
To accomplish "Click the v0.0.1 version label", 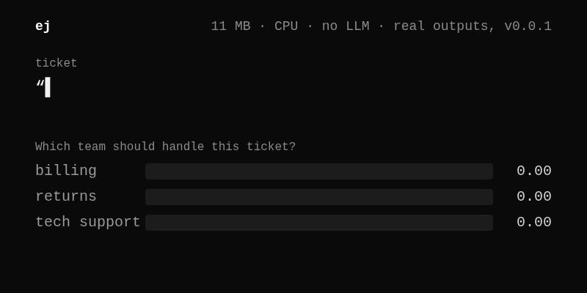I will click(x=528, y=26).
